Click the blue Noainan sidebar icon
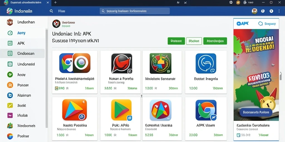The image size is (285, 142). pyautogui.click(x=10, y=95)
